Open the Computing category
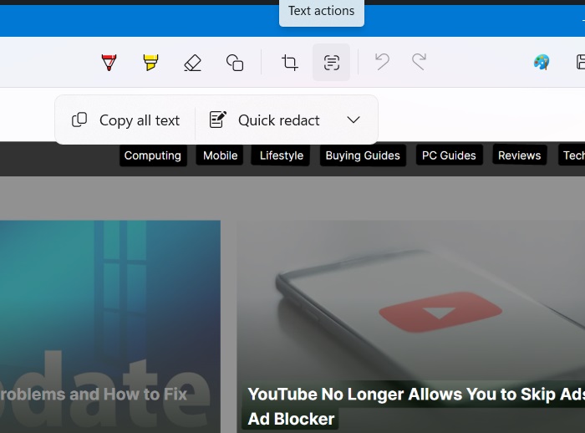Viewport: 585px width, 433px height. pos(153,155)
